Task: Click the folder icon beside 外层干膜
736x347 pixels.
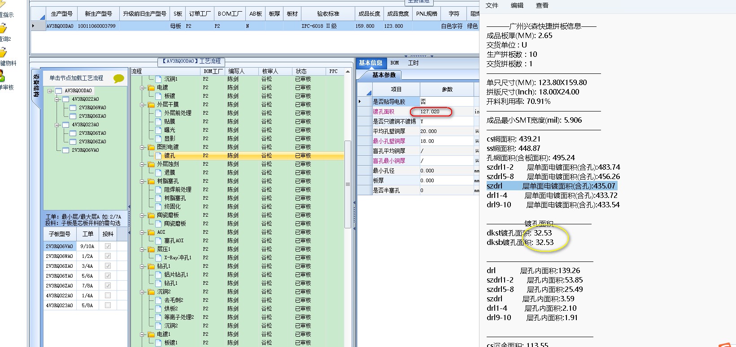Action: point(151,104)
